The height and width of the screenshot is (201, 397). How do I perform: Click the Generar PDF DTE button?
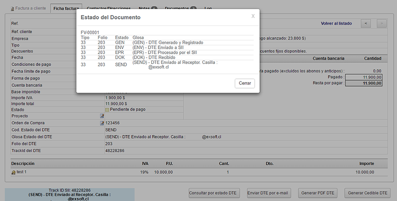[x=318, y=193]
